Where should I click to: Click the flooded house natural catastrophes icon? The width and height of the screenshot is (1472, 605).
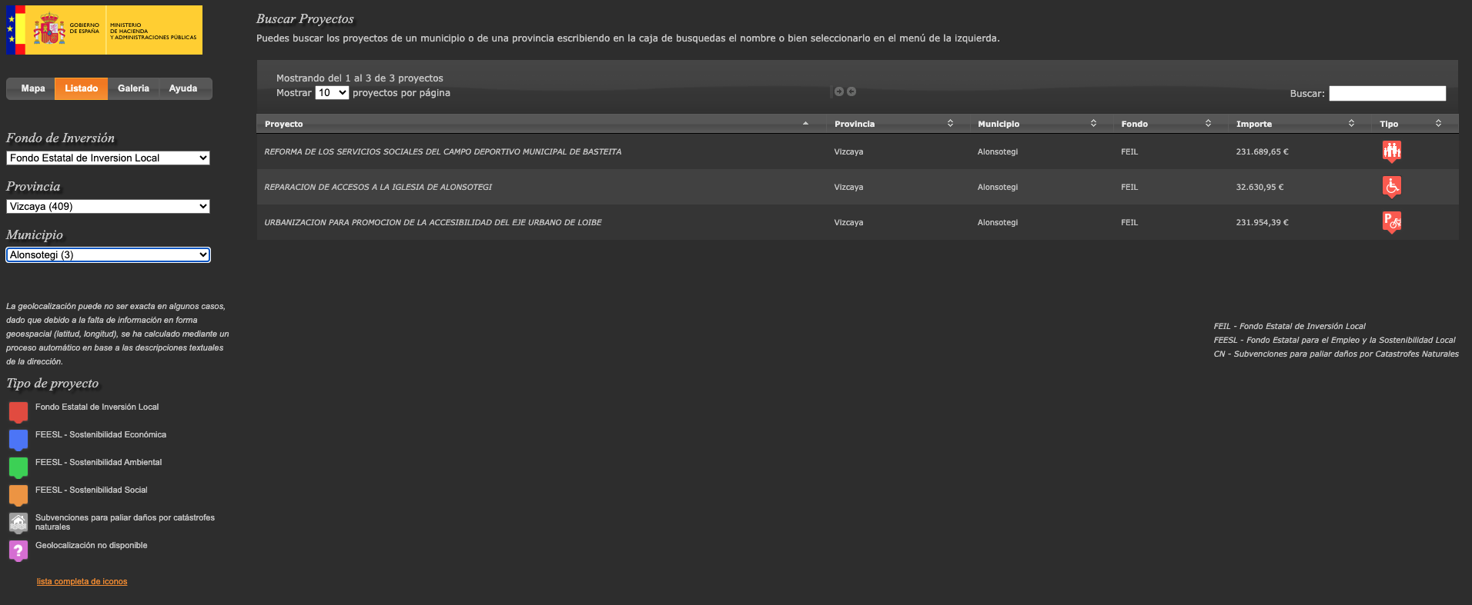coord(18,523)
